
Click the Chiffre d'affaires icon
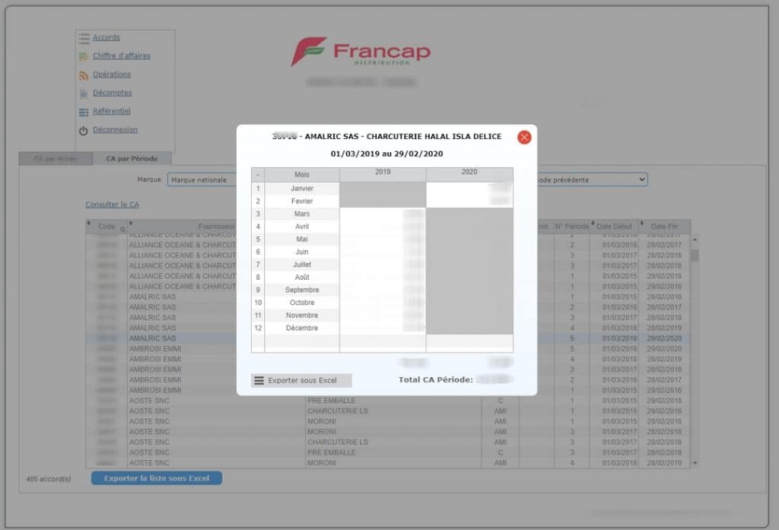tap(84, 56)
